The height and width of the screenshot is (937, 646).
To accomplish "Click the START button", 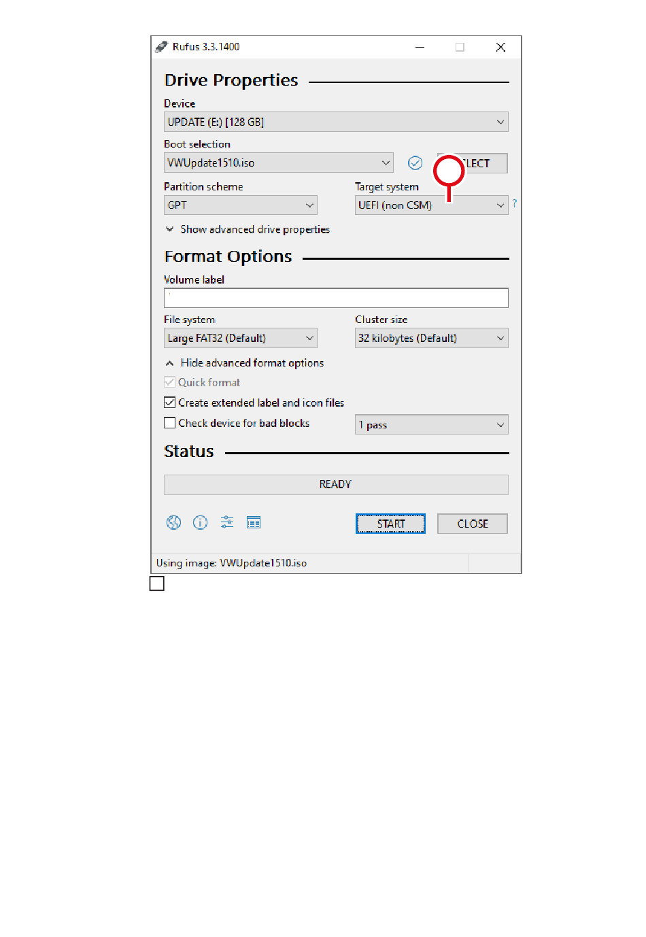I will click(x=391, y=524).
